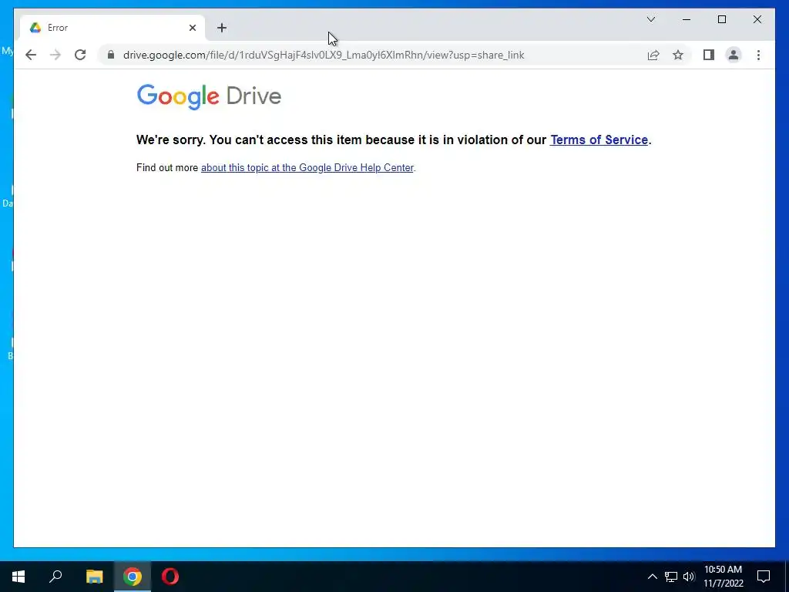The width and height of the screenshot is (789, 592).
Task: Close the Chrome window
Action: pyautogui.click(x=757, y=19)
